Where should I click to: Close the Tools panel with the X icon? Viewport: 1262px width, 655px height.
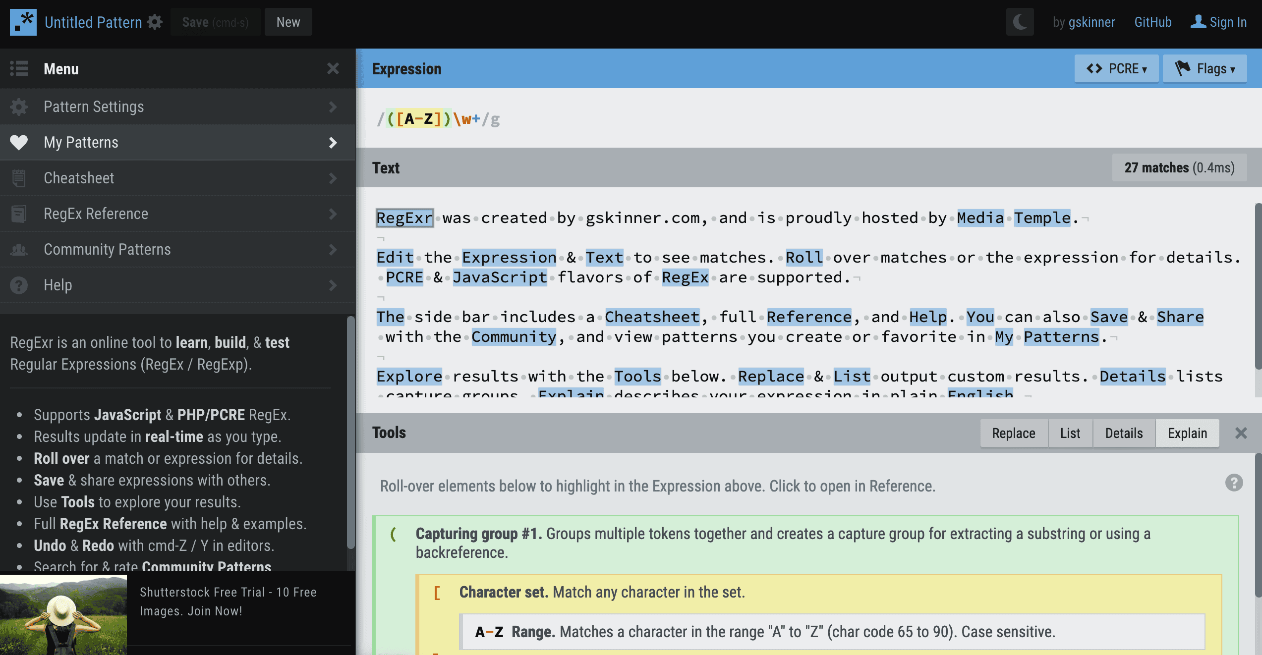pyautogui.click(x=1241, y=434)
